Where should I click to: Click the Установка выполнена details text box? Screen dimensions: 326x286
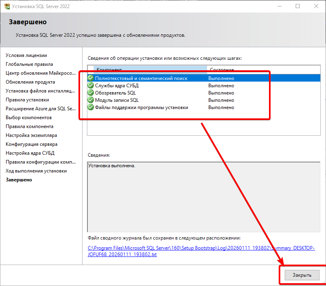204,197
